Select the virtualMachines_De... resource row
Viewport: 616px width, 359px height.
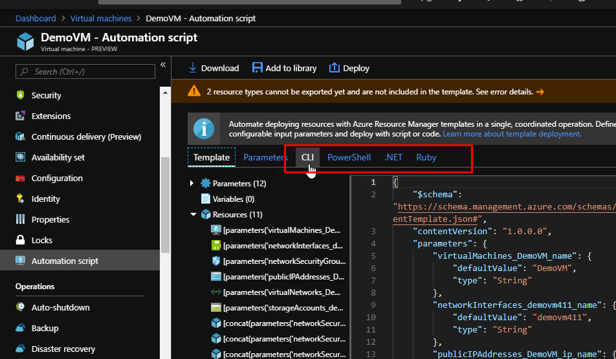coord(276,230)
